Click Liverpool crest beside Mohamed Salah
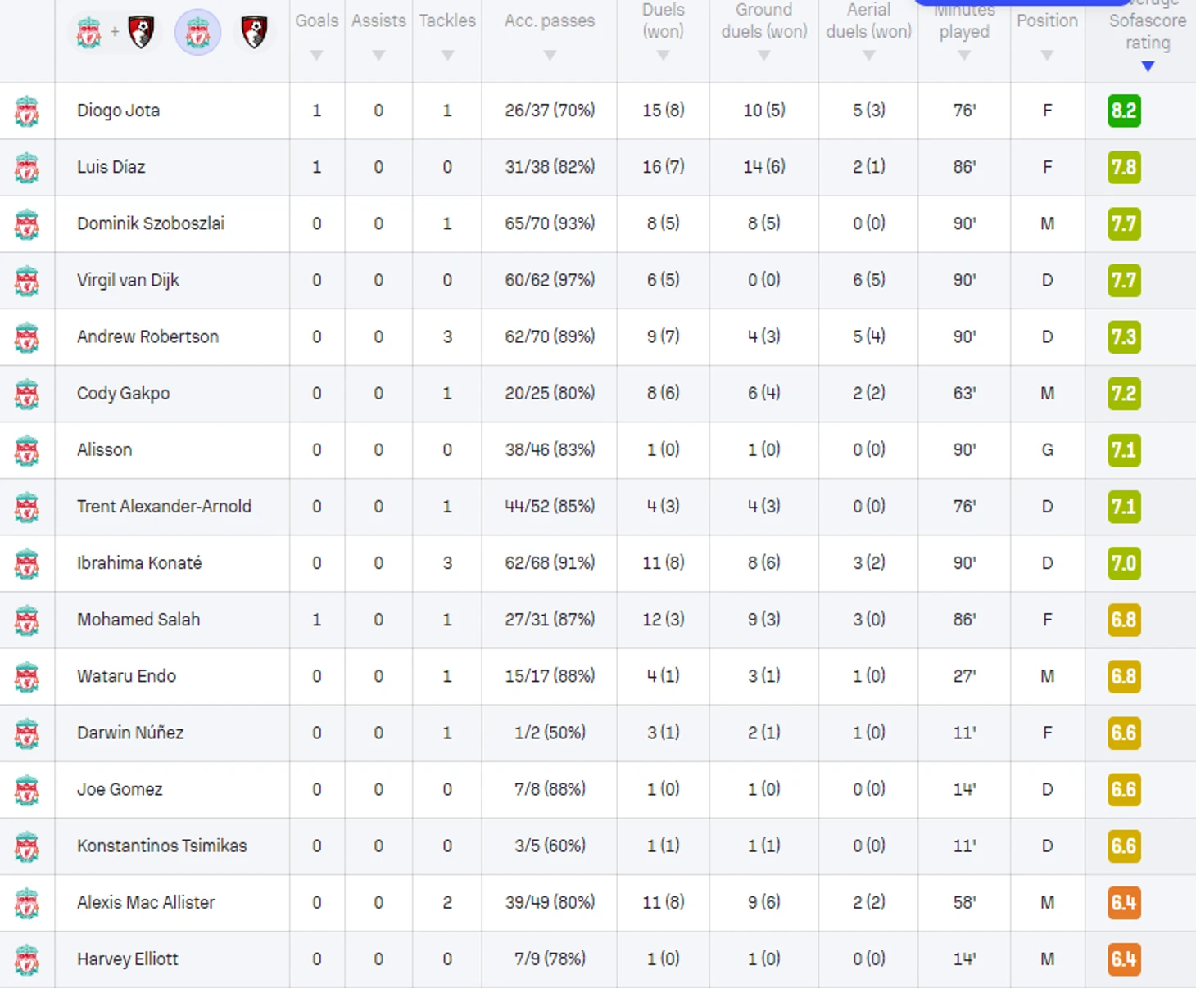The image size is (1196, 988). pos(27,620)
